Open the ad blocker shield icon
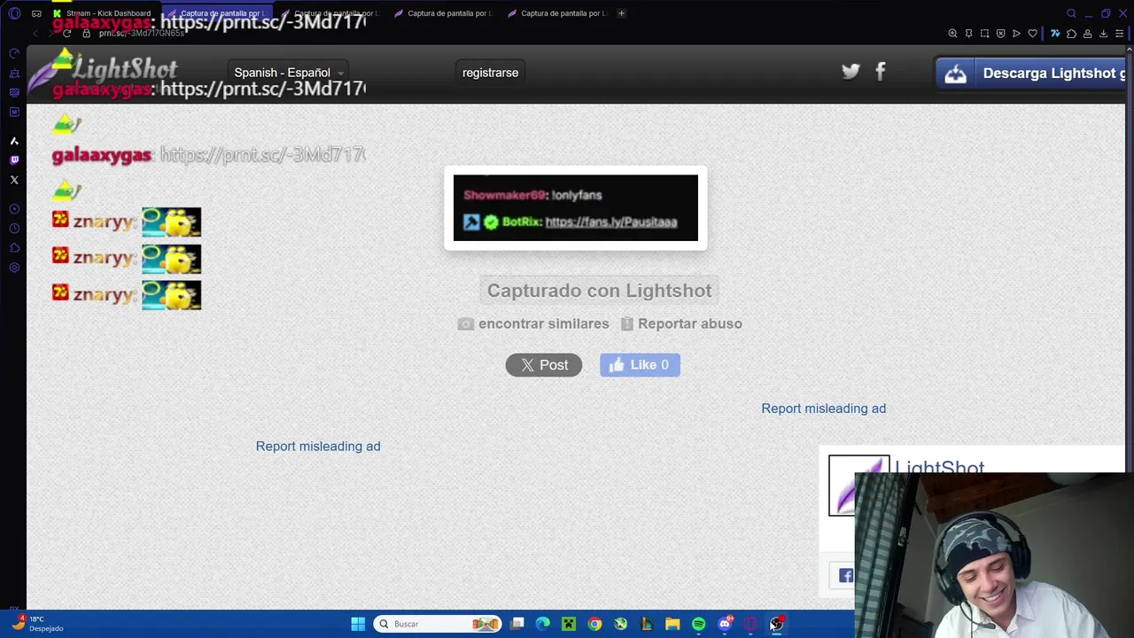The height and width of the screenshot is (638, 1134). [x=1000, y=34]
